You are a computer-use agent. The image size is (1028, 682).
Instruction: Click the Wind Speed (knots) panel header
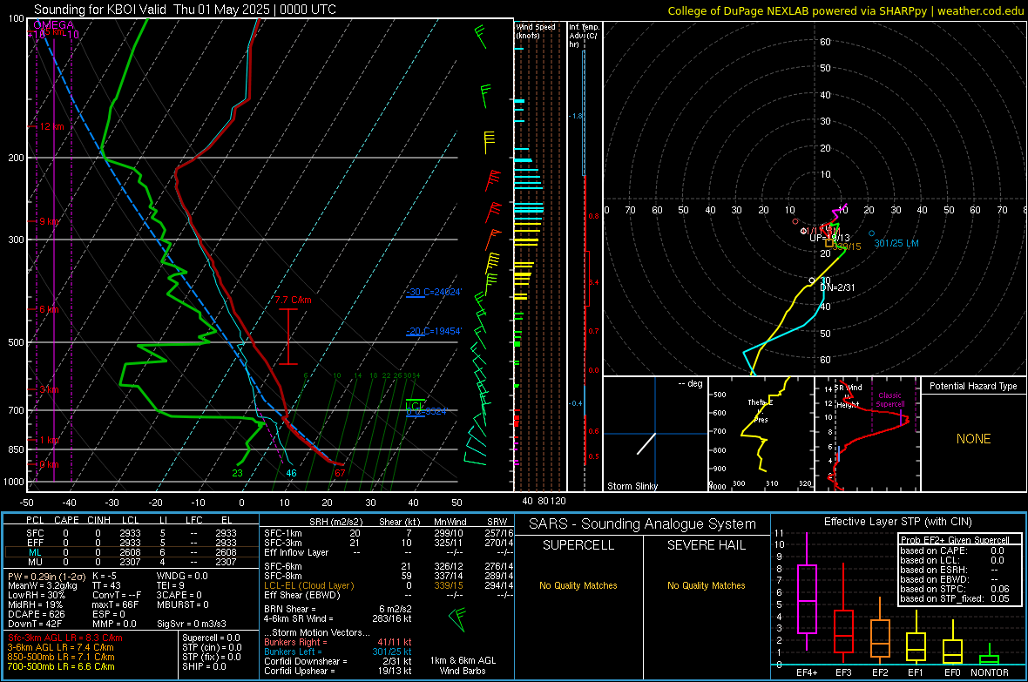536,30
